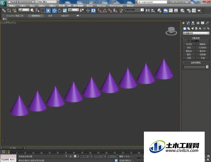Open the MAXScript menu
The height and width of the screenshot is (162, 211).
(116, 6)
